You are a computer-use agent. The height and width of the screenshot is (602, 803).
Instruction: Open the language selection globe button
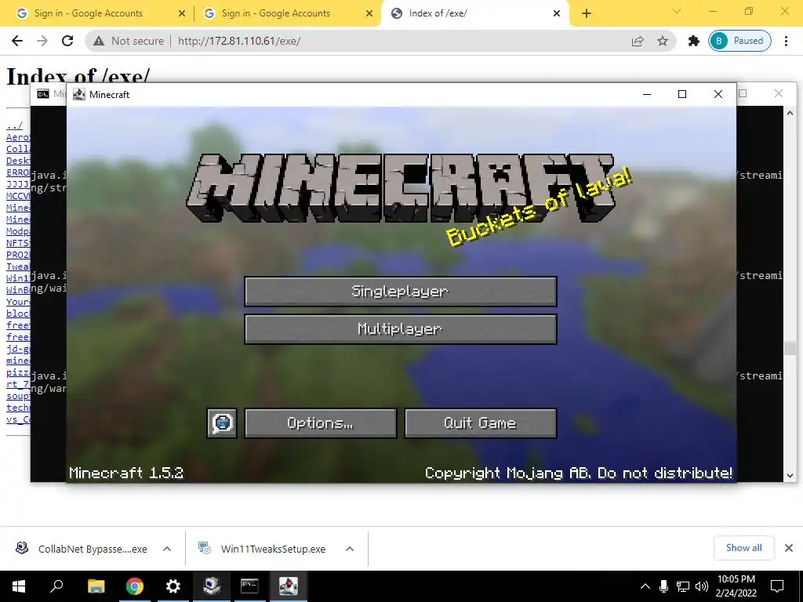pyautogui.click(x=222, y=422)
